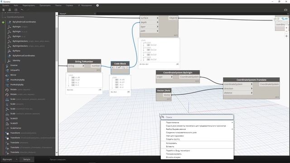The width and height of the screenshot is (290, 163).
Task: Click the Code Block node header
Action: coord(120,63)
